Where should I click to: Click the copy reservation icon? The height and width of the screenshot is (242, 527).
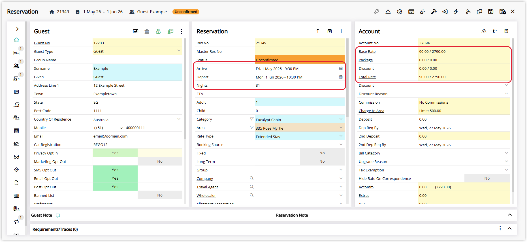(x=479, y=12)
